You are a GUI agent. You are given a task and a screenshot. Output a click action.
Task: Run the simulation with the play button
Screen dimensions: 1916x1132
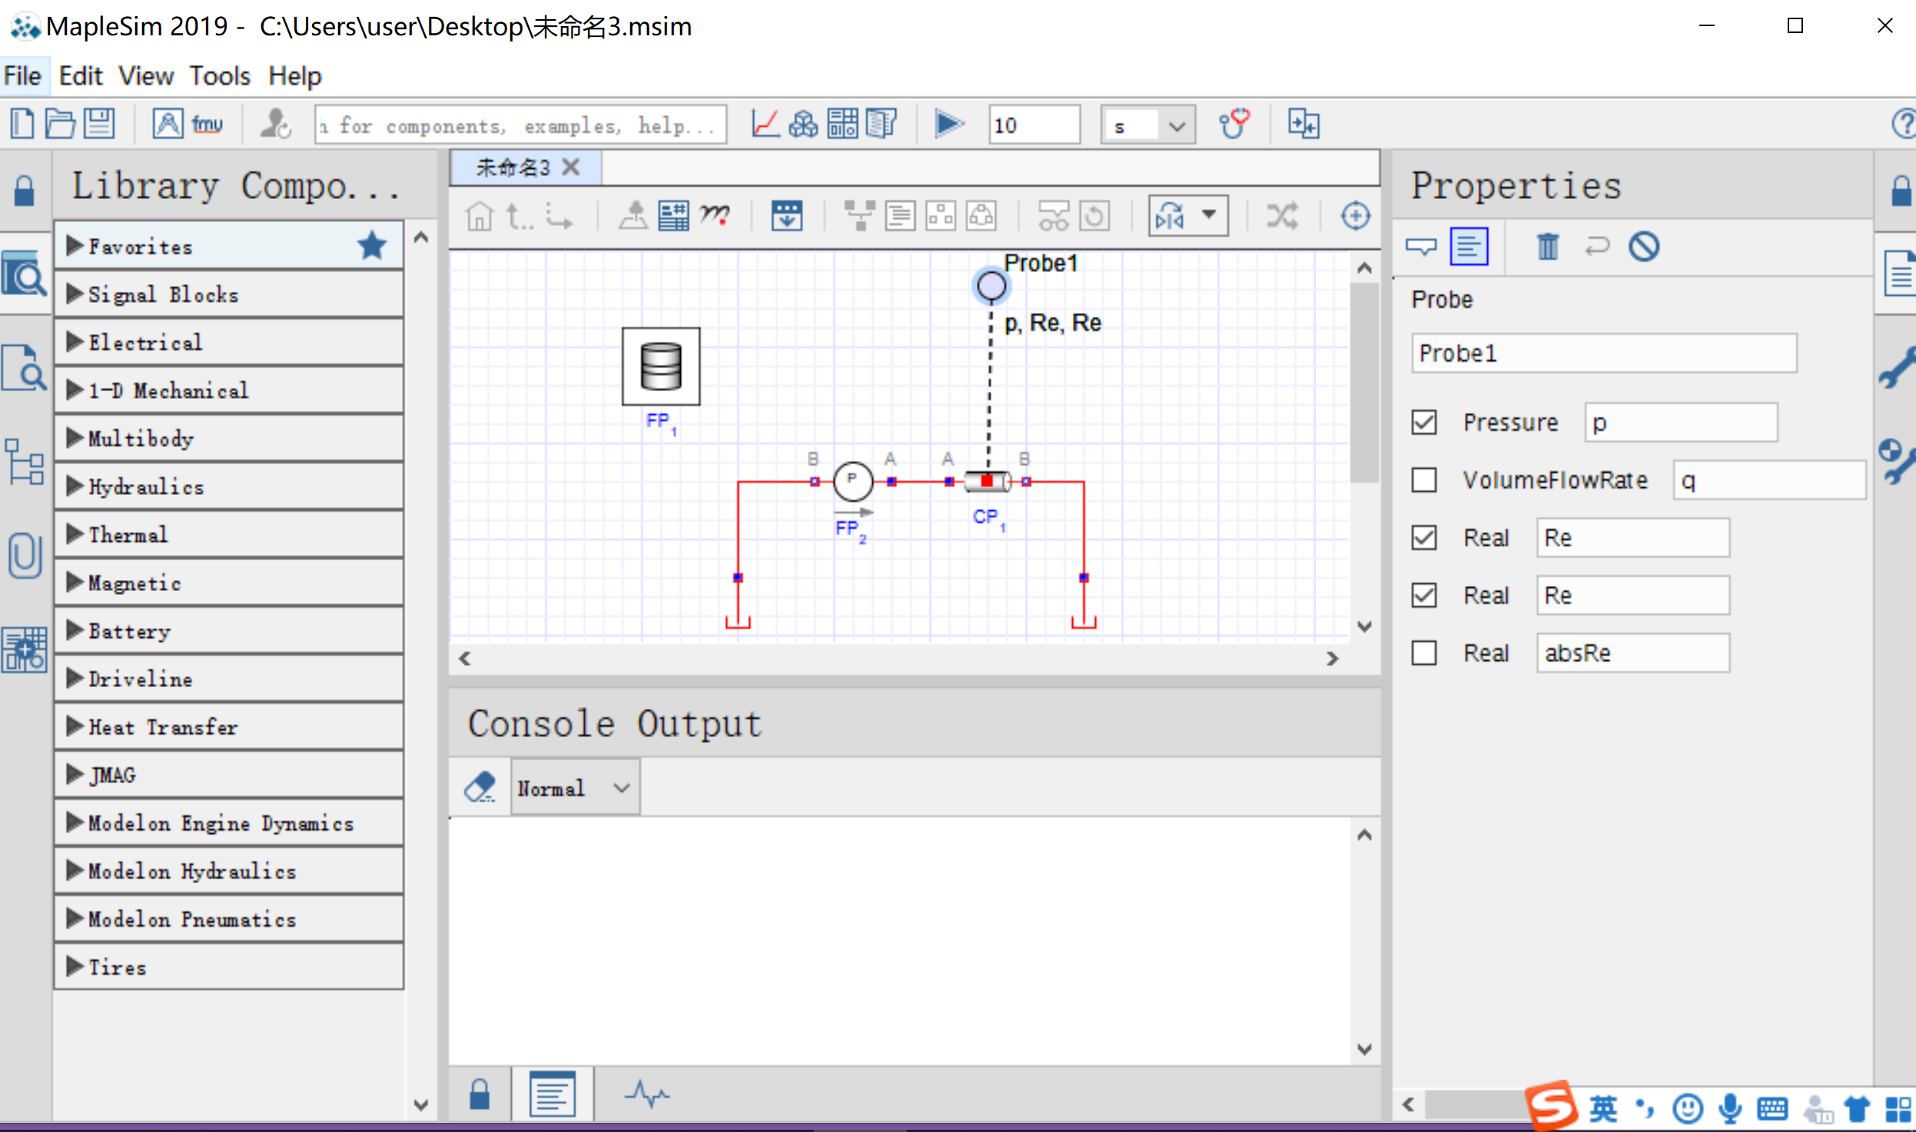(948, 123)
